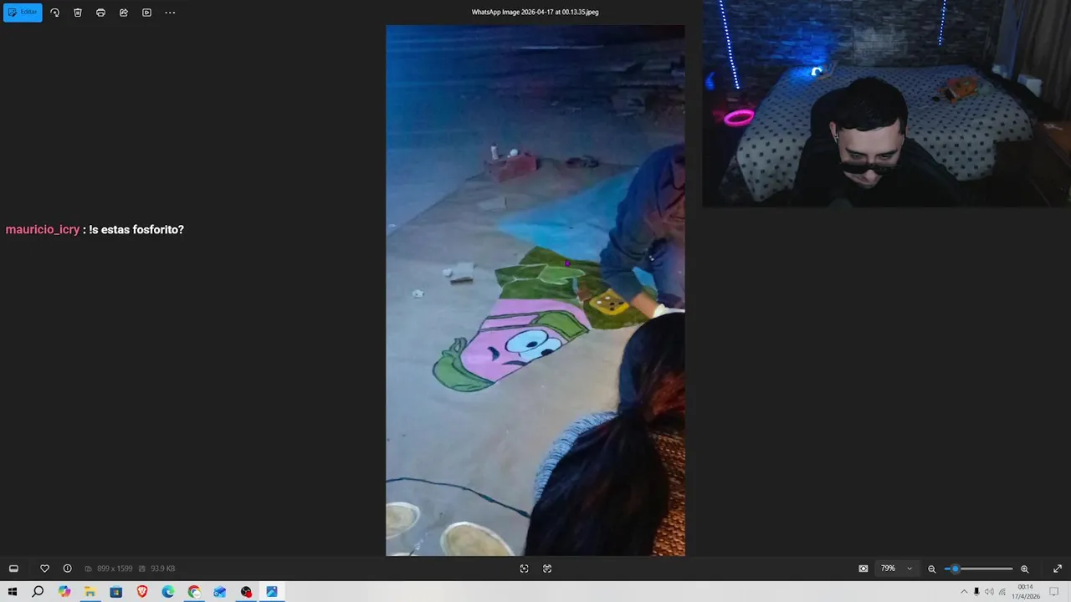This screenshot has width=1071, height=602.
Task: Open Outlook from the taskbar
Action: click(x=220, y=592)
